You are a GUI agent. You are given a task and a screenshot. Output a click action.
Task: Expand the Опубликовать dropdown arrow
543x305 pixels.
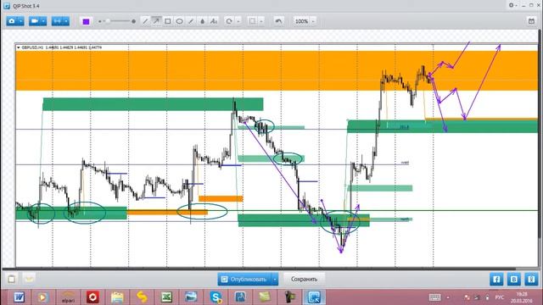pyautogui.click(x=275, y=279)
